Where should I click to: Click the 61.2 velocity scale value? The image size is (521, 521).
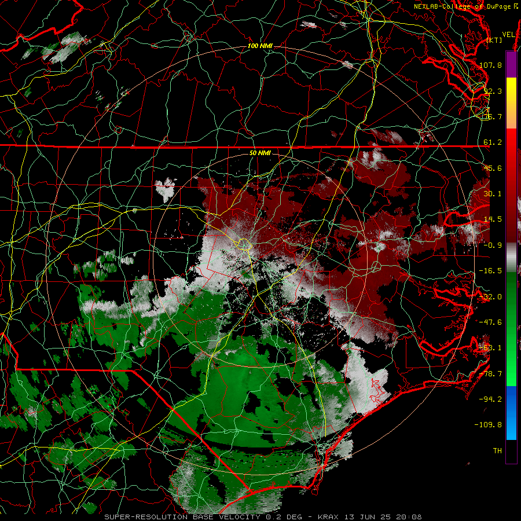pyautogui.click(x=493, y=142)
